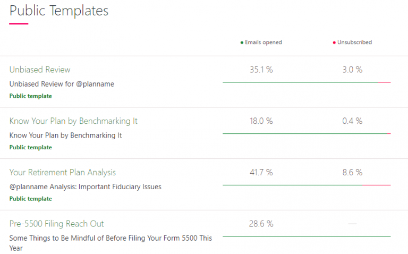Screen dimensions: 408x254
Task: Click the 28.6 % emails opened value
Action: tap(261, 224)
